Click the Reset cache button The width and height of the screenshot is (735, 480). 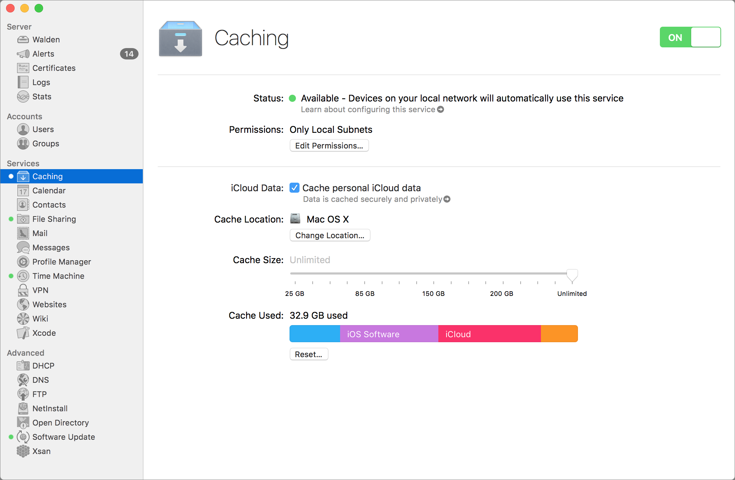(308, 354)
